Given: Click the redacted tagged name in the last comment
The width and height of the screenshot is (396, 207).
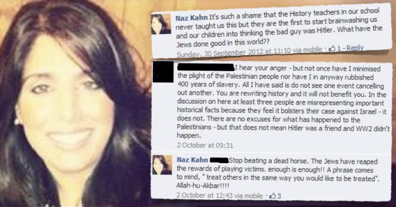Looking at the screenshot, I should point(219,160).
